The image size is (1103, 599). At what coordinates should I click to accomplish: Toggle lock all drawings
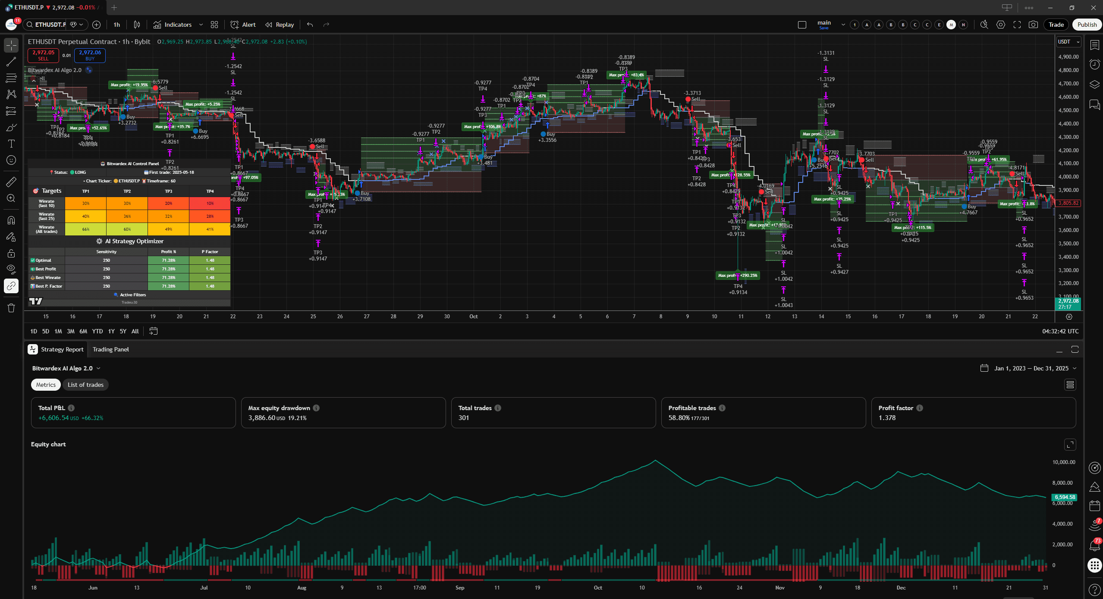11,253
